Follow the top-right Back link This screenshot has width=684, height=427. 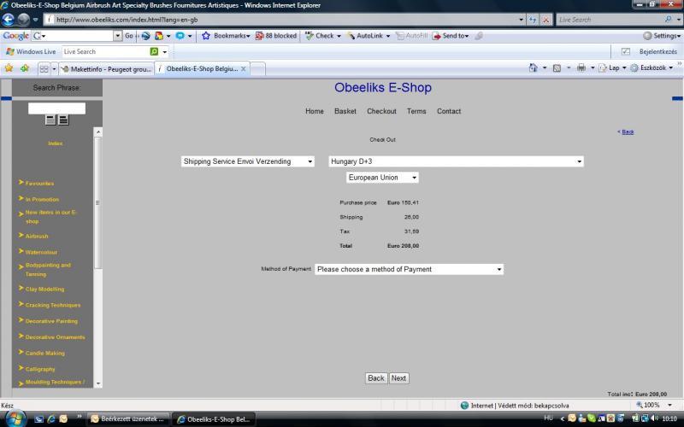click(x=628, y=132)
